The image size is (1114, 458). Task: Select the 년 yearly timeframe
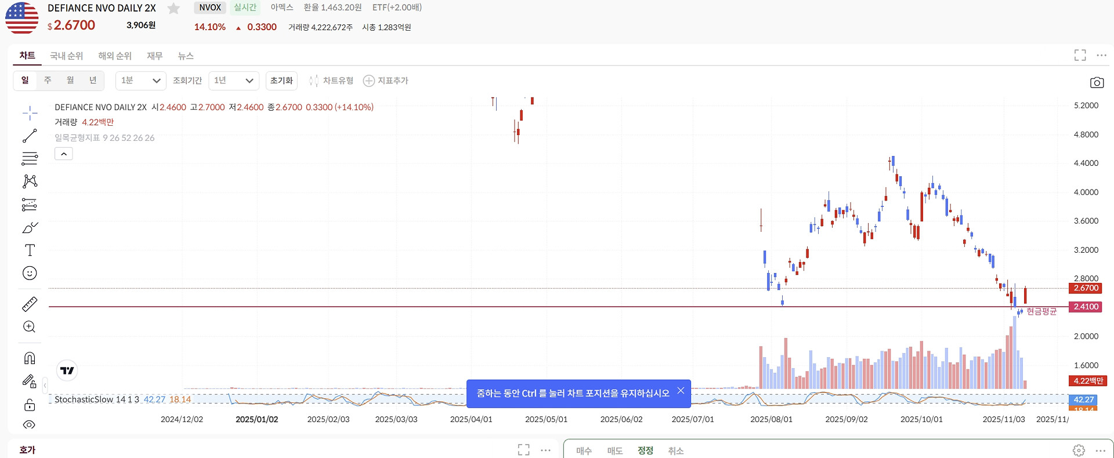(93, 81)
